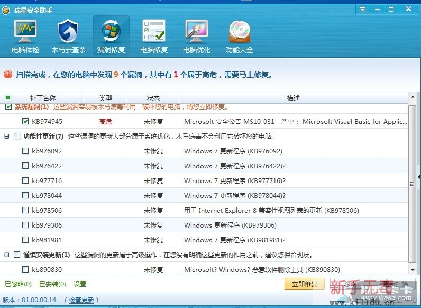Viewport: 421px width, 308px height.
Task: Click the 检查更新 link
Action: [81, 300]
